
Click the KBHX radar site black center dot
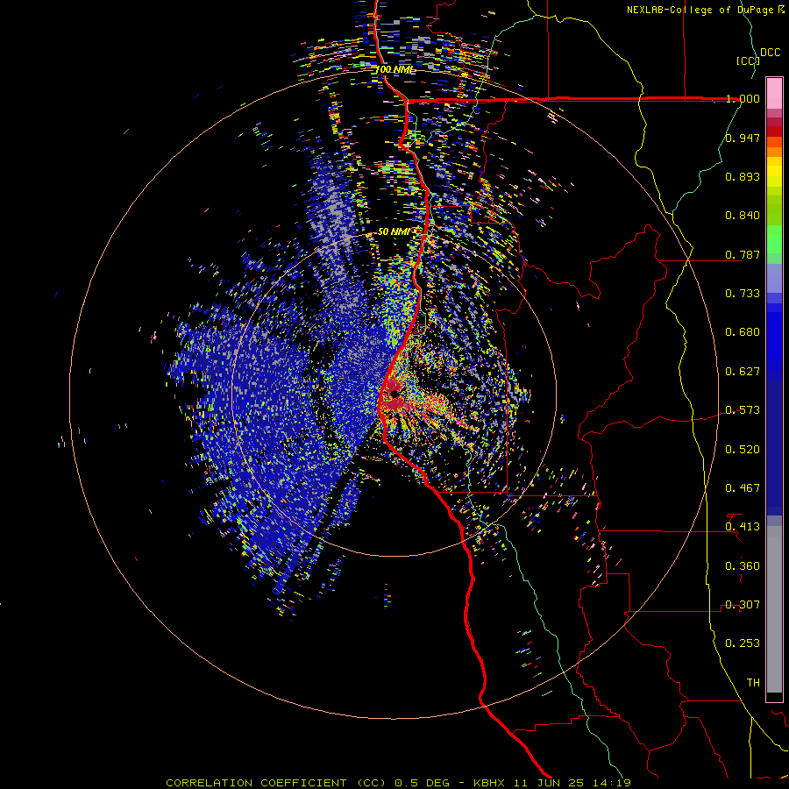(x=395, y=394)
